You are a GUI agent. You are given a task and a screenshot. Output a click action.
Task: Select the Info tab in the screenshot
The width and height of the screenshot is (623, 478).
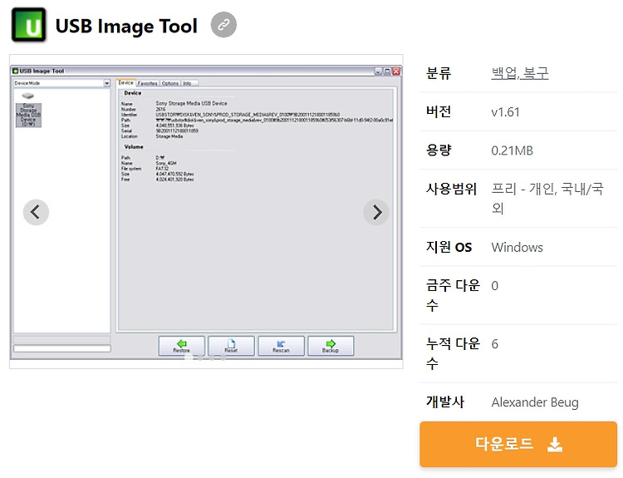188,83
